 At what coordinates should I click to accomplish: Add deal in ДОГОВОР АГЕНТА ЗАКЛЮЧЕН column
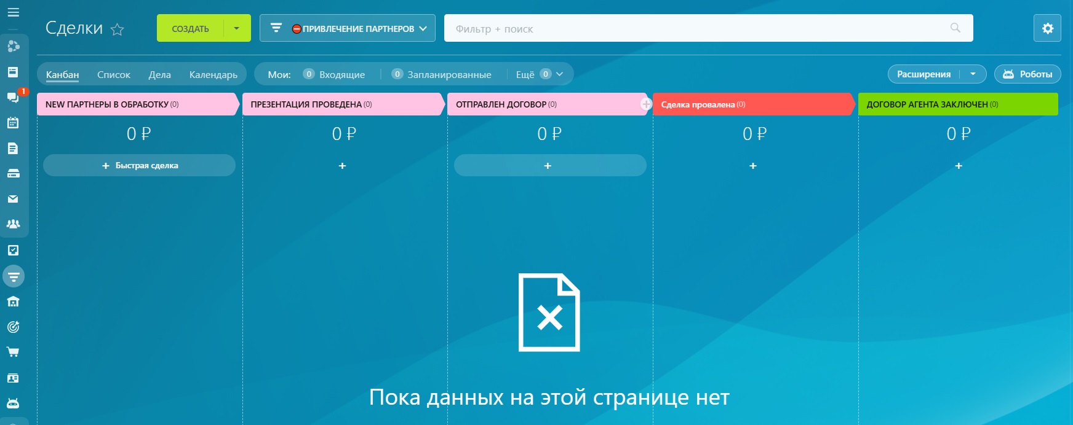(x=959, y=166)
